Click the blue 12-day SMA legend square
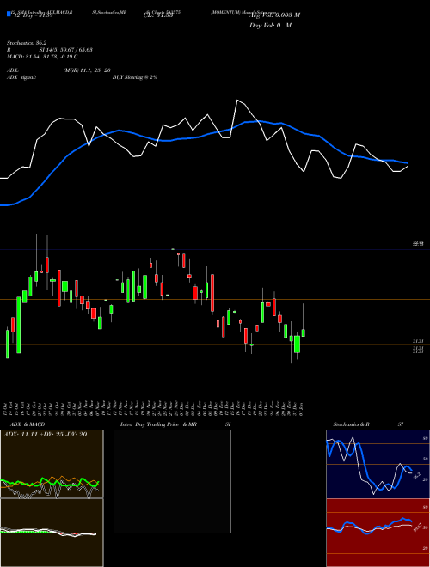 [9, 14]
